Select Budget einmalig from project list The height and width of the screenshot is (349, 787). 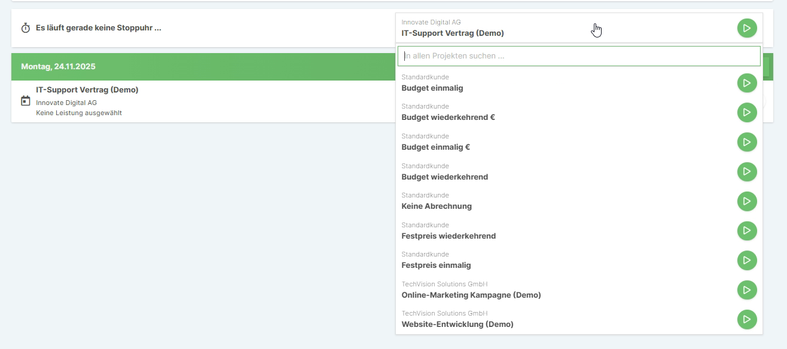click(432, 88)
